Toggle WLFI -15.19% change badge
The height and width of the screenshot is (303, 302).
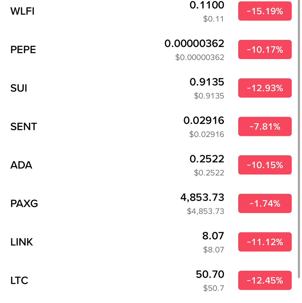point(265,11)
